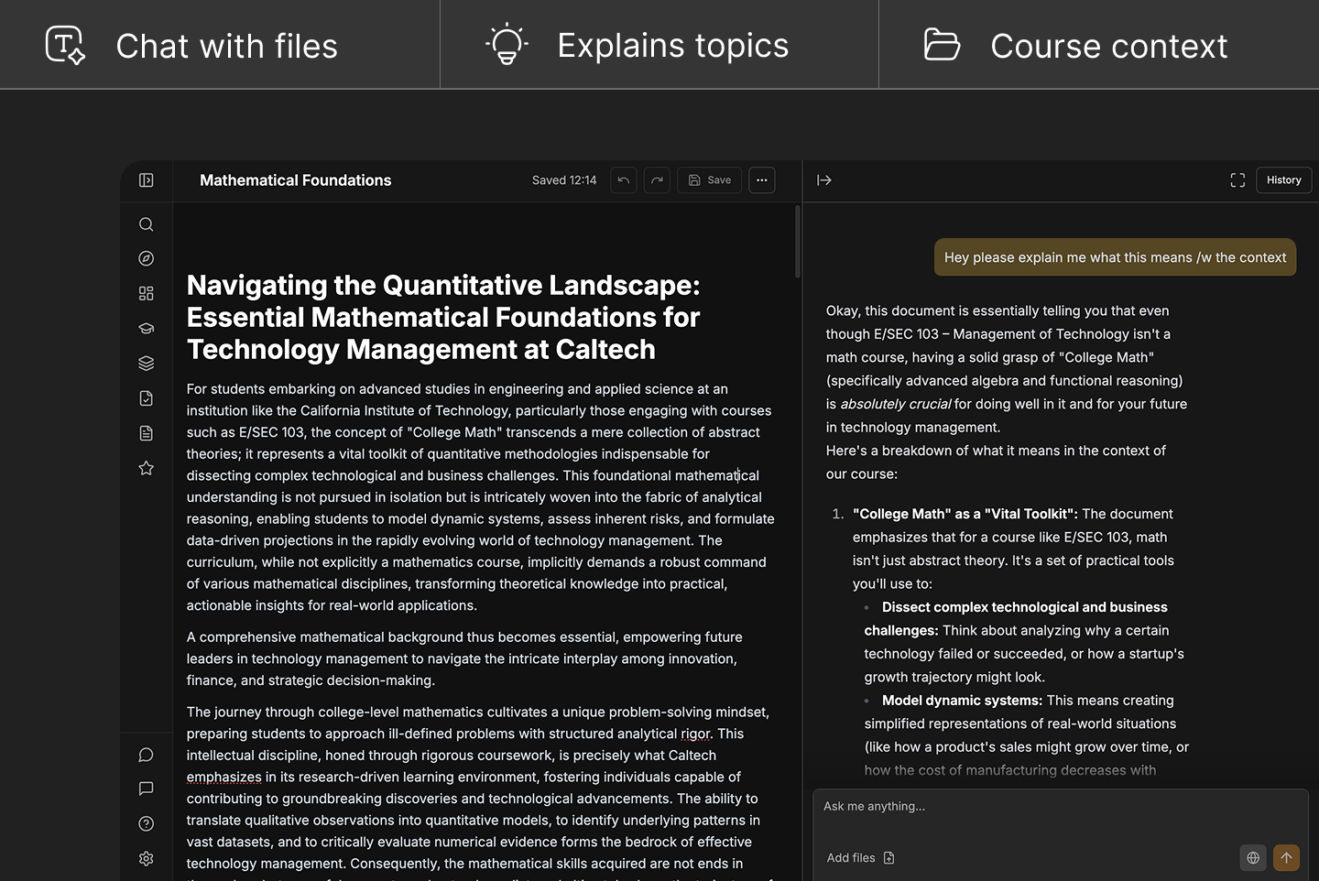Undo the last edit

pos(624,180)
